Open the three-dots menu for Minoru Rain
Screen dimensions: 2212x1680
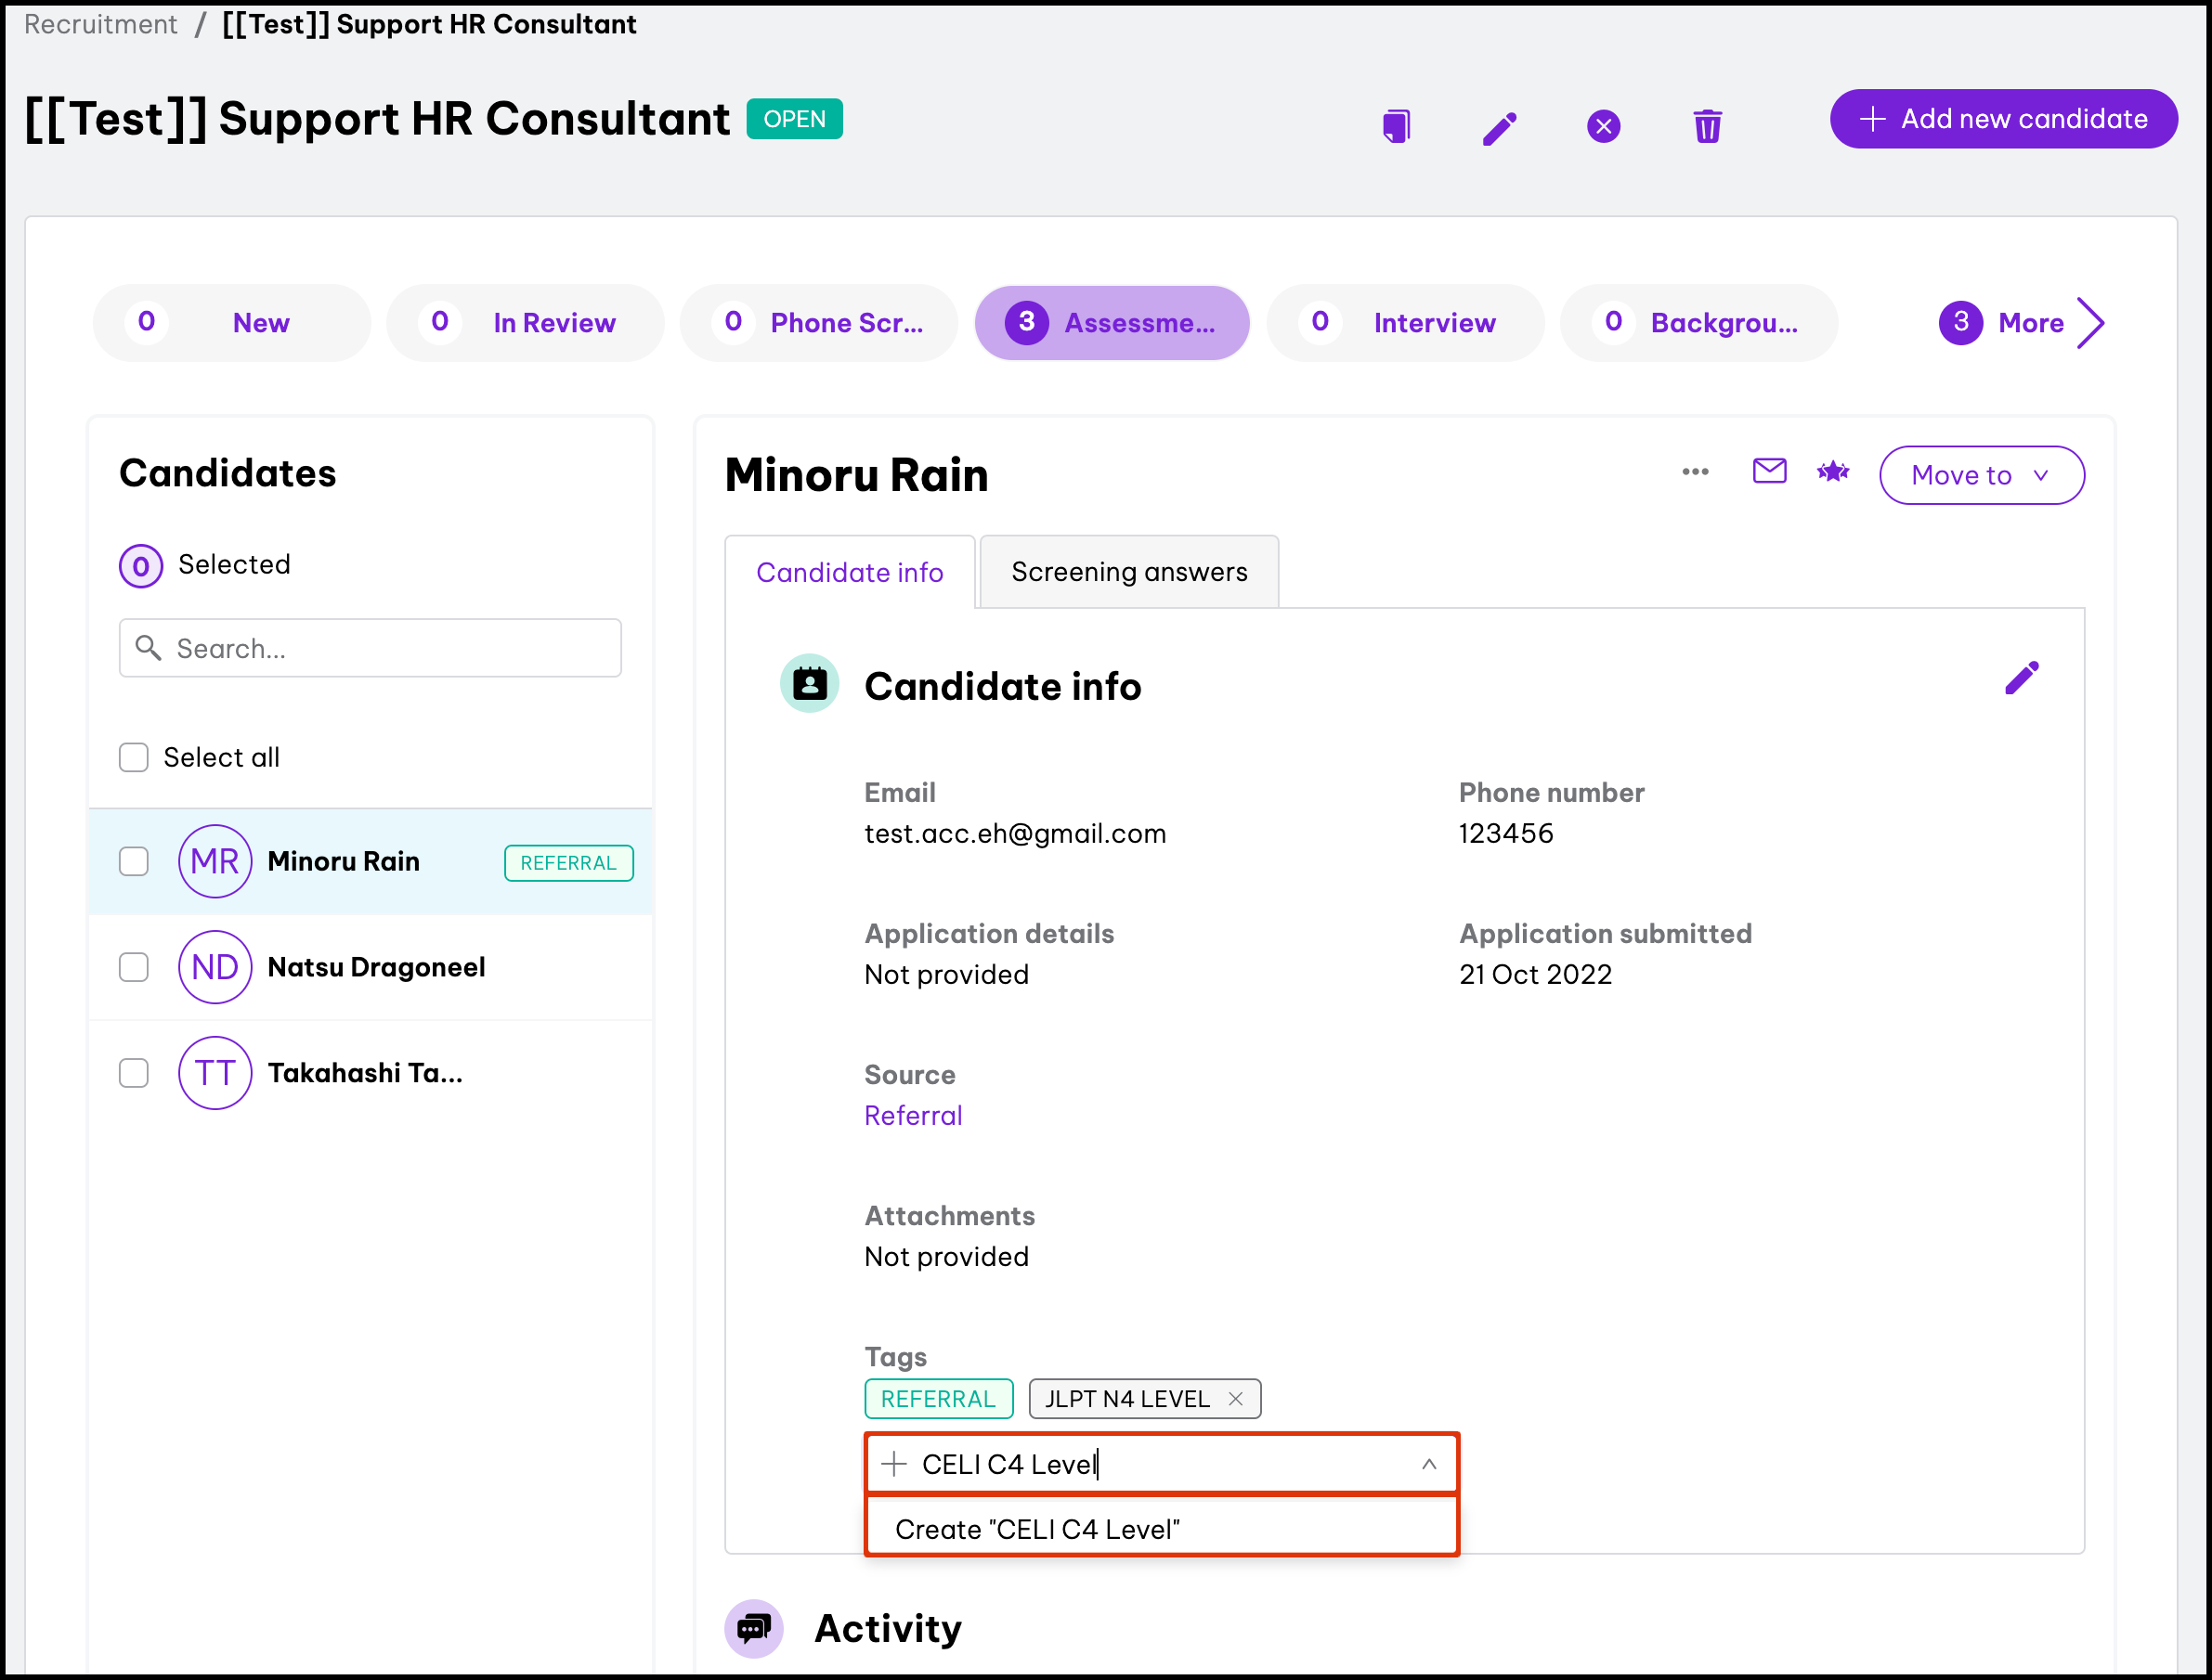pyautogui.click(x=1695, y=472)
